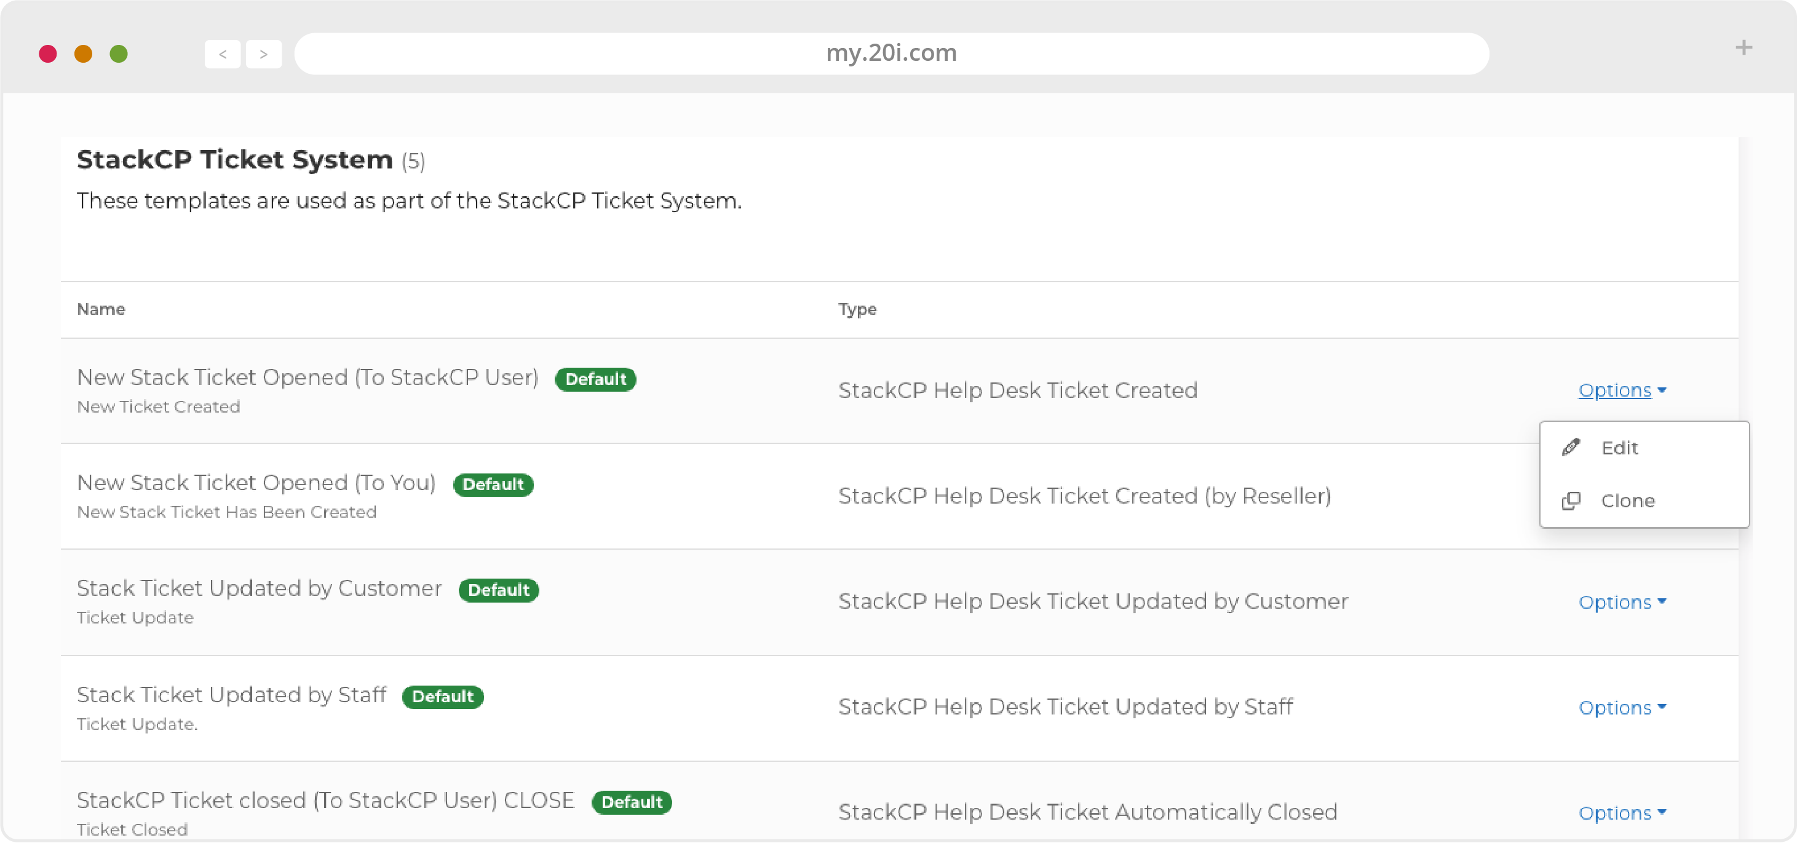Click the orange minimize window dot
This screenshot has width=1797, height=843.
coord(83,53)
